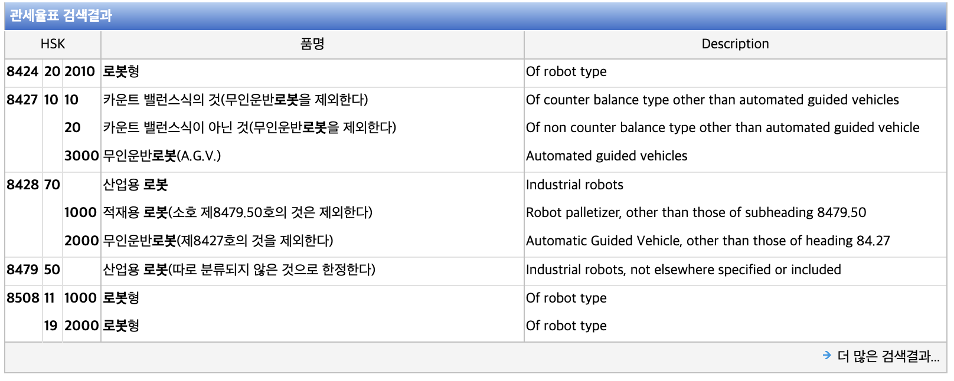Click HSK code 8479 50
The width and height of the screenshot is (954, 381).
pos(34,270)
